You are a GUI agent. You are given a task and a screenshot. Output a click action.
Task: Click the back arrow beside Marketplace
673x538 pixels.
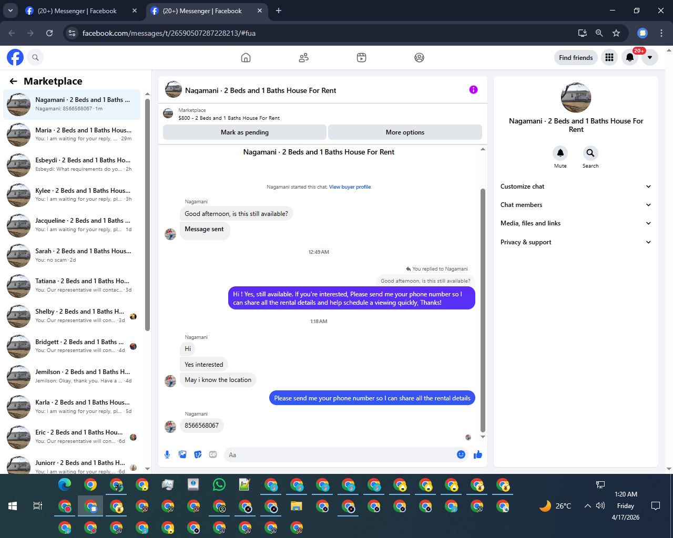tap(14, 81)
